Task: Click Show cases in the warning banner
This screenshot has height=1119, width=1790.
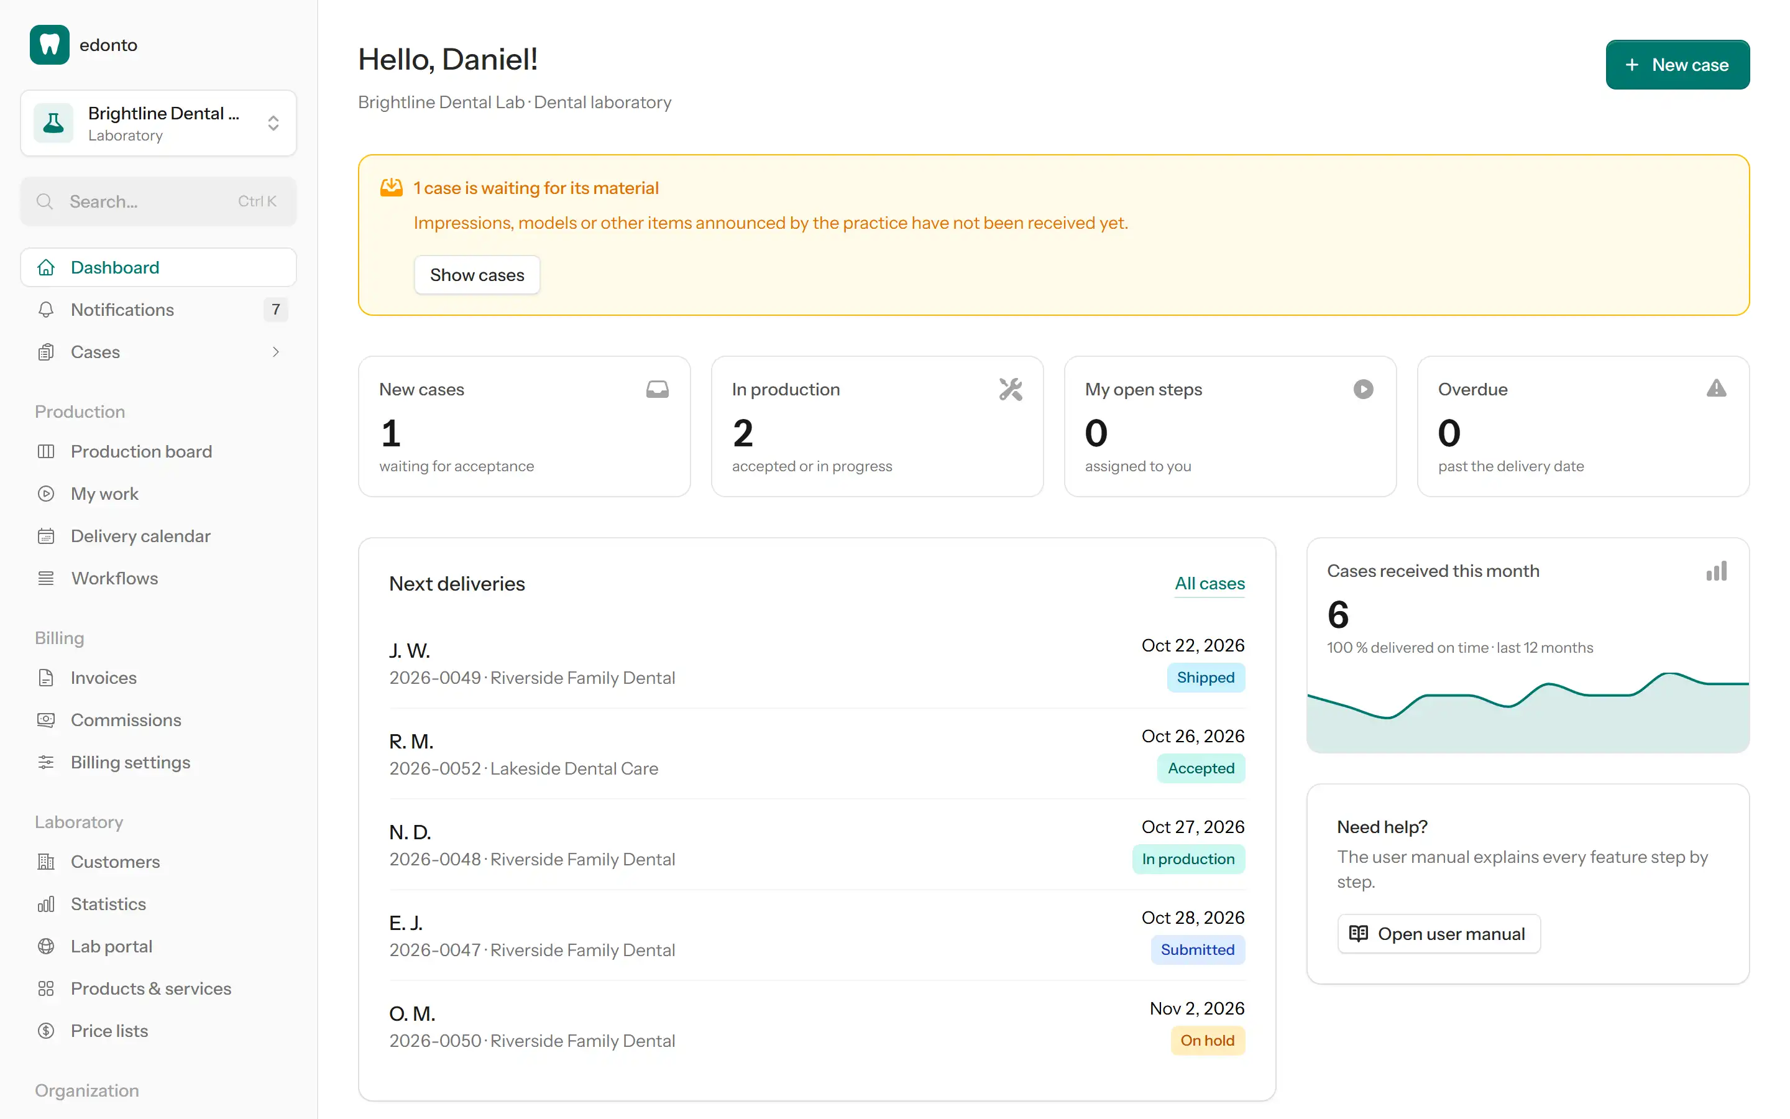Action: click(477, 275)
